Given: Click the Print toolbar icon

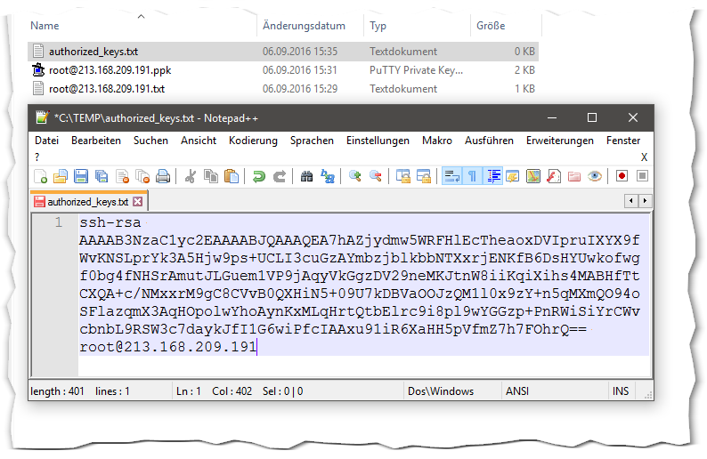Looking at the screenshot, I should pos(163,176).
